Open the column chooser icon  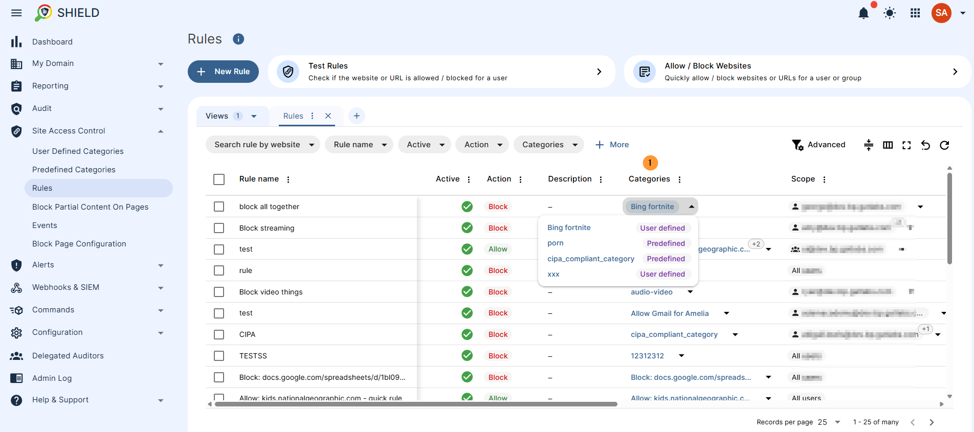[x=888, y=145]
